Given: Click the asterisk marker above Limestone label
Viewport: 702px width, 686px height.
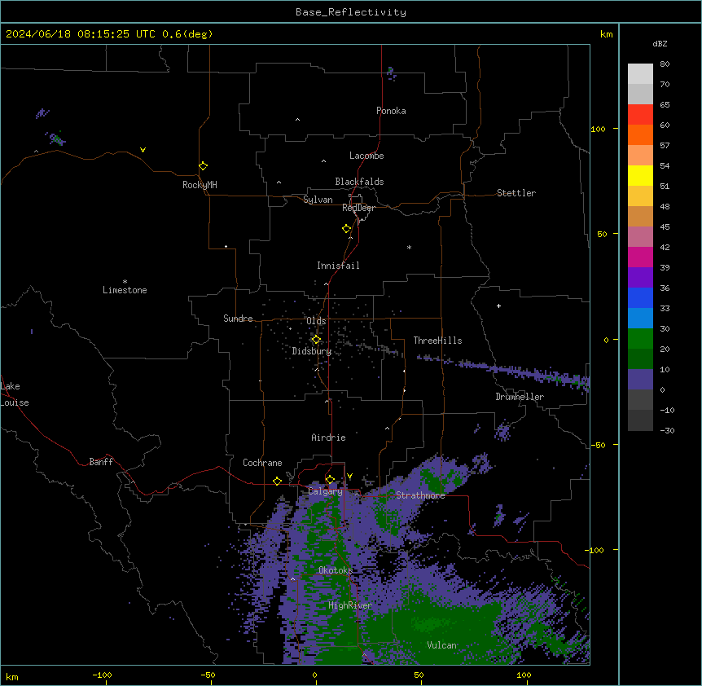Looking at the screenshot, I should coord(125,282).
